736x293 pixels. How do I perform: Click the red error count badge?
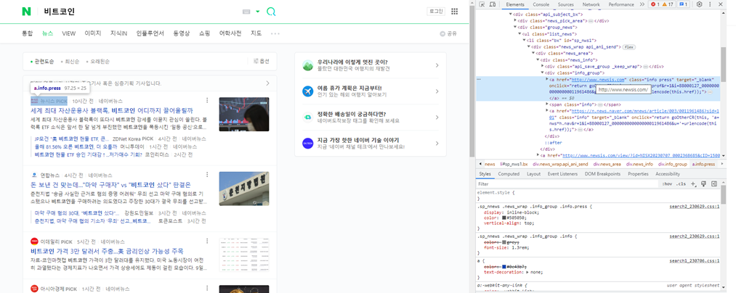point(655,4)
